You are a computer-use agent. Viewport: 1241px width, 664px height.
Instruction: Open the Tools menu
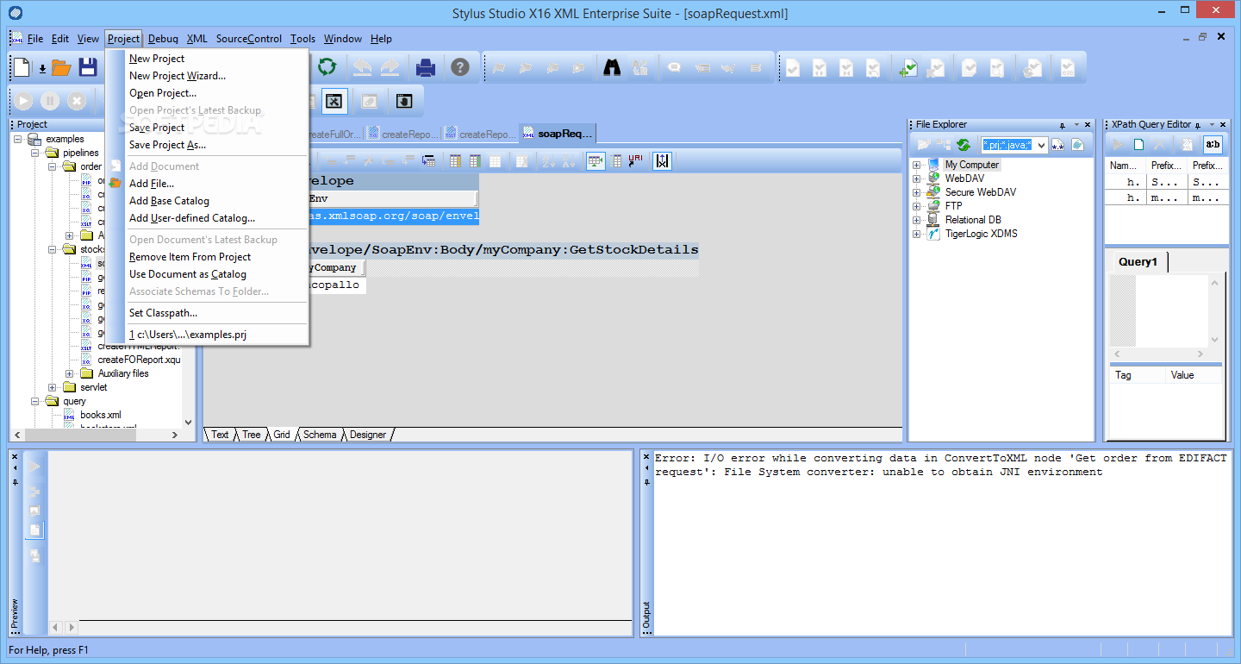point(302,39)
